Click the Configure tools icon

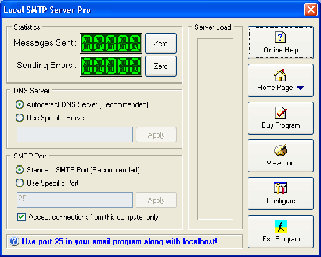point(281,188)
